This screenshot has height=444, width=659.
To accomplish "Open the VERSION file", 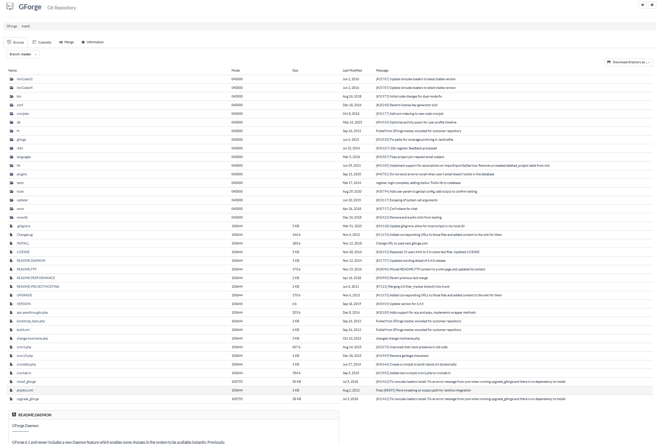I will pos(24,304).
